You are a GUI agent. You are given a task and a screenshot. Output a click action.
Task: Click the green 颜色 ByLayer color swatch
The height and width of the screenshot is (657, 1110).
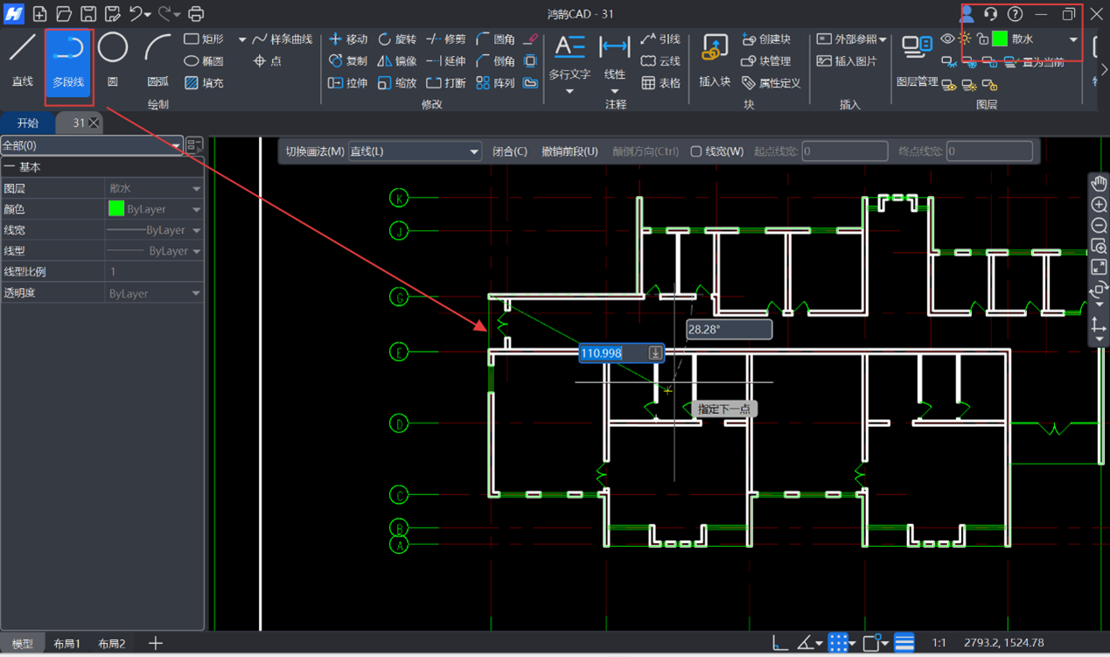point(116,209)
